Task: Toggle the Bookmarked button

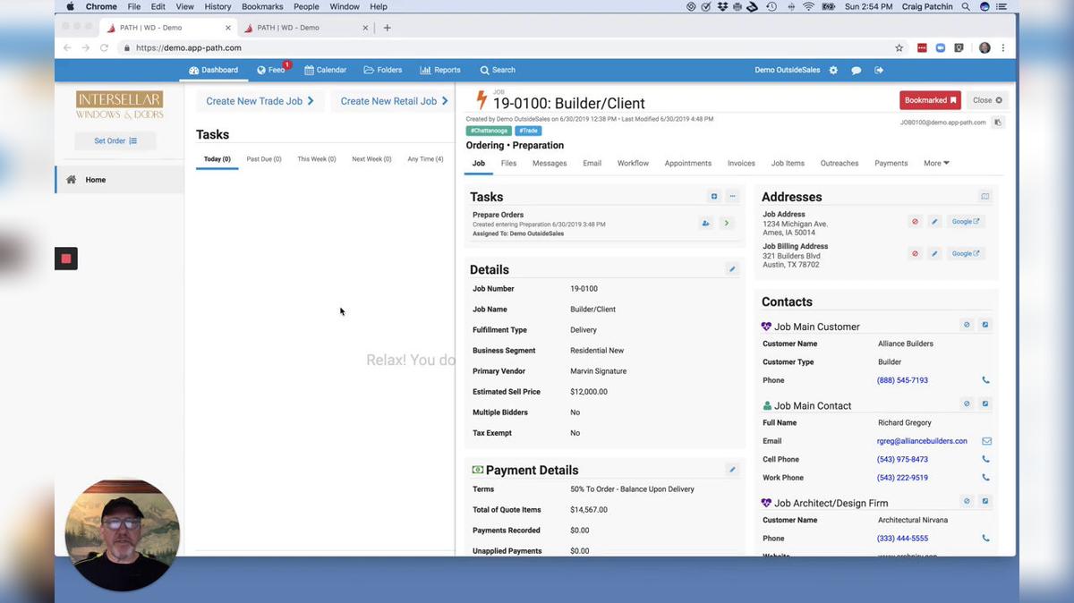Action: click(931, 100)
